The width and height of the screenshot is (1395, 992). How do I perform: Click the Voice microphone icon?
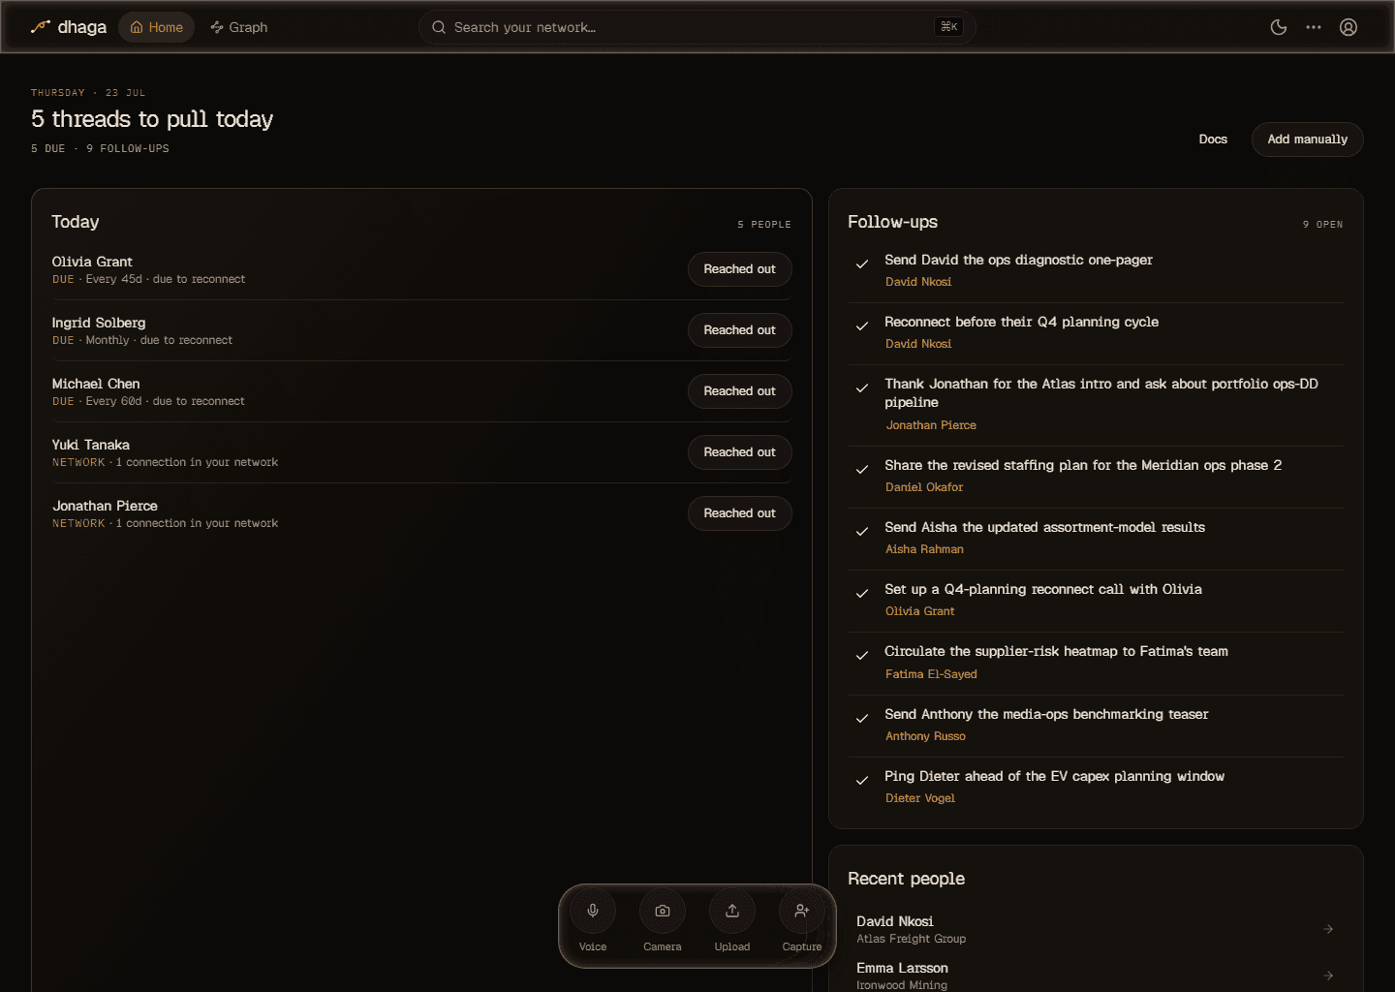coord(593,911)
